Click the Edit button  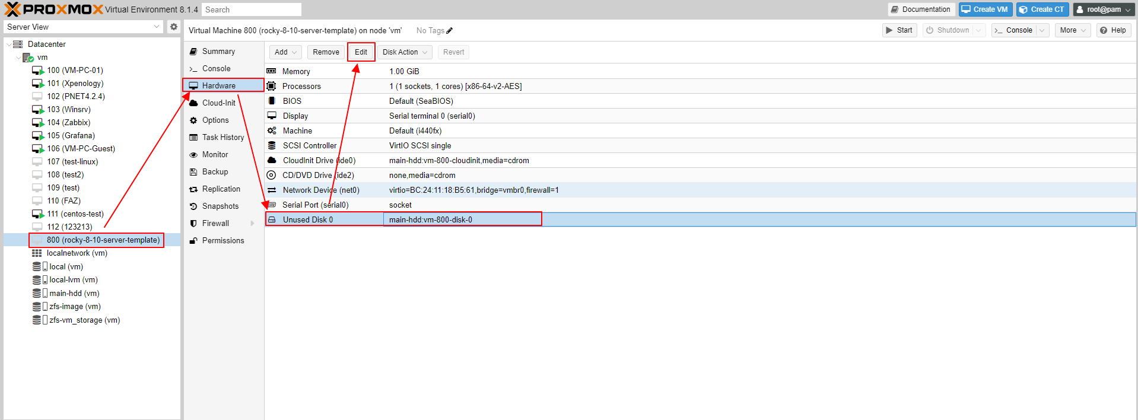pos(361,52)
